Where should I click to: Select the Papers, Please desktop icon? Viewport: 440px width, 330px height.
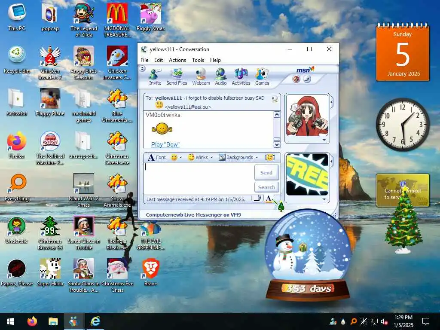click(x=17, y=273)
